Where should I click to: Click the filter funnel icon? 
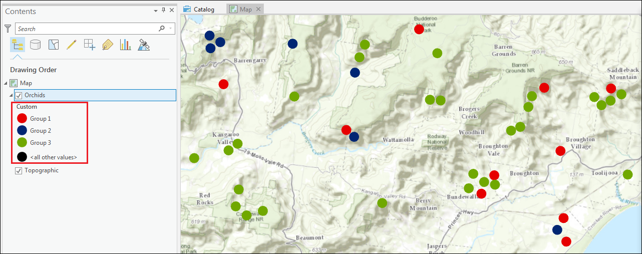coord(8,29)
